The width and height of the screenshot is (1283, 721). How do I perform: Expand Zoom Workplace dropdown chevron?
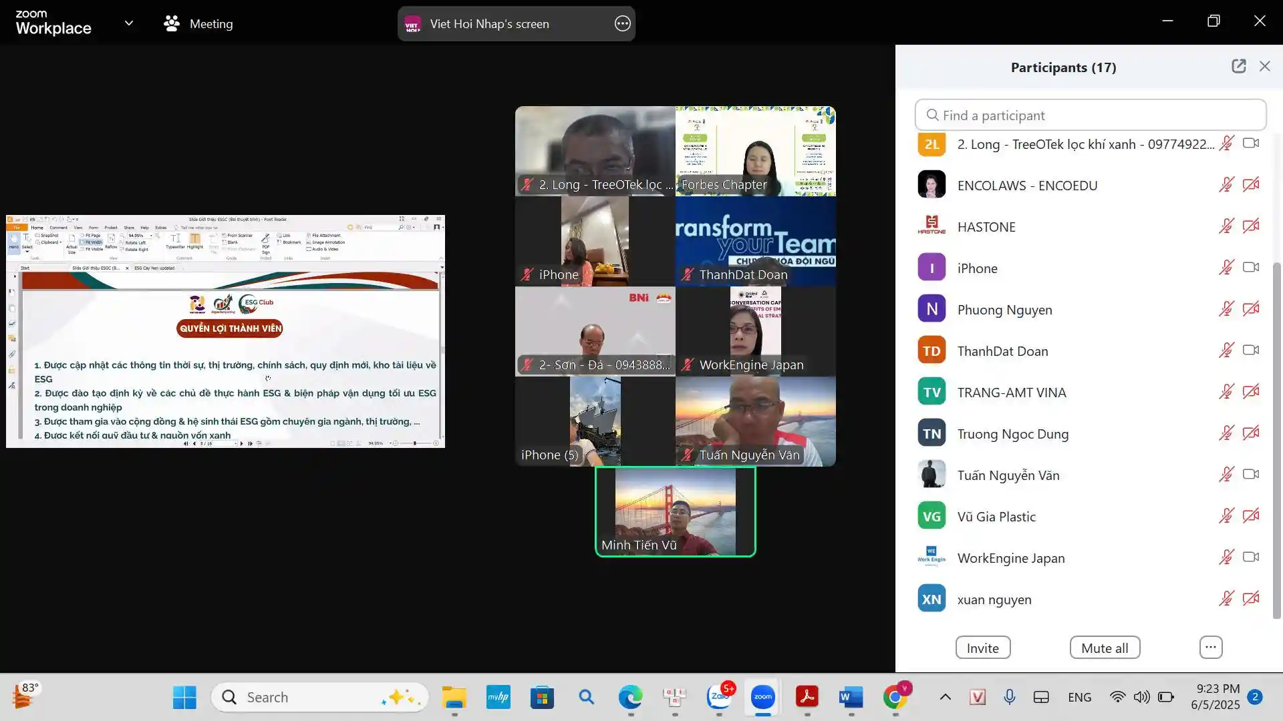click(129, 24)
